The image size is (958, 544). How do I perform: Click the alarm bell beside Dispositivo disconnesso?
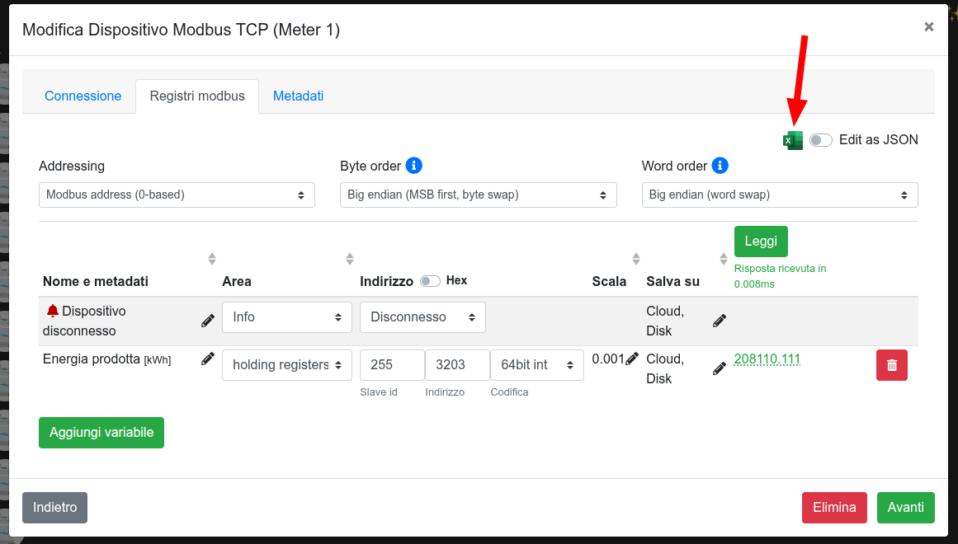coord(52,311)
